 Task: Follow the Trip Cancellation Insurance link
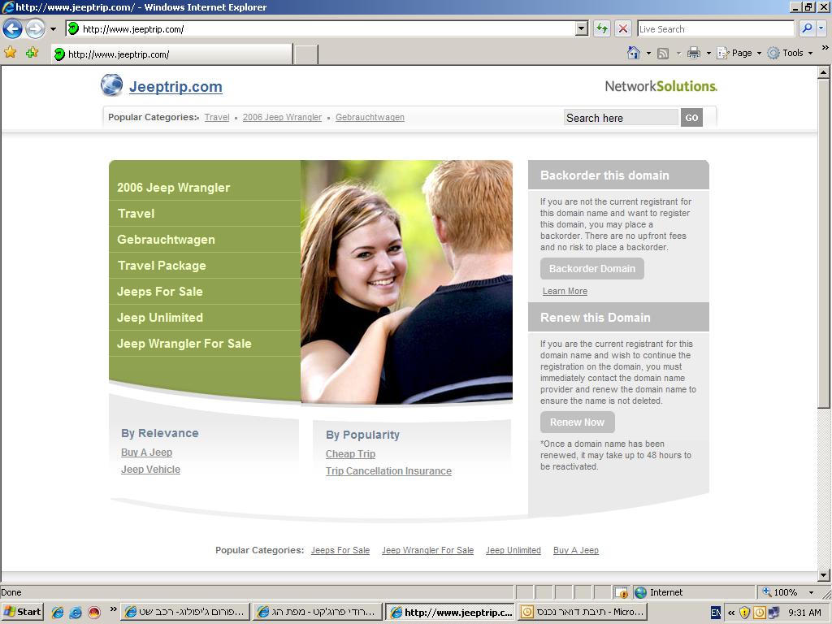[x=388, y=471]
